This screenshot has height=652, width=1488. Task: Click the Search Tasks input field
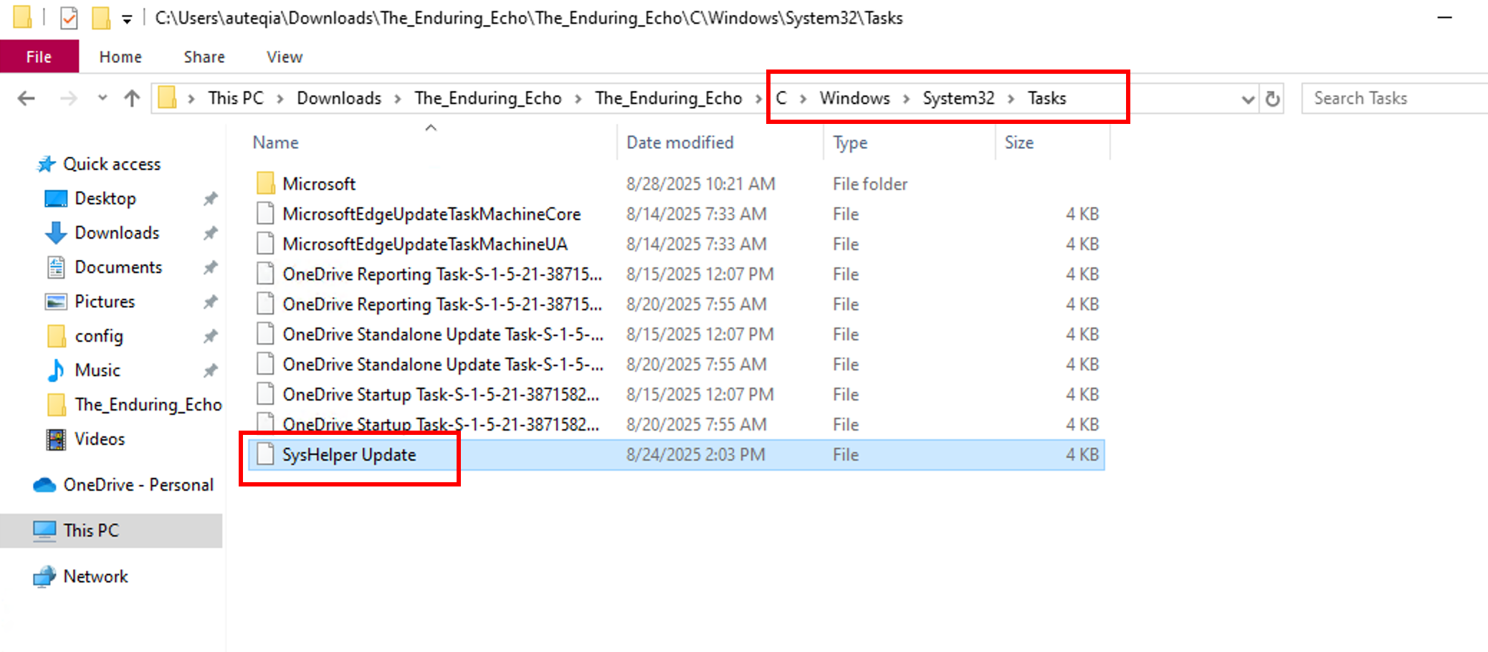pyautogui.click(x=1391, y=98)
